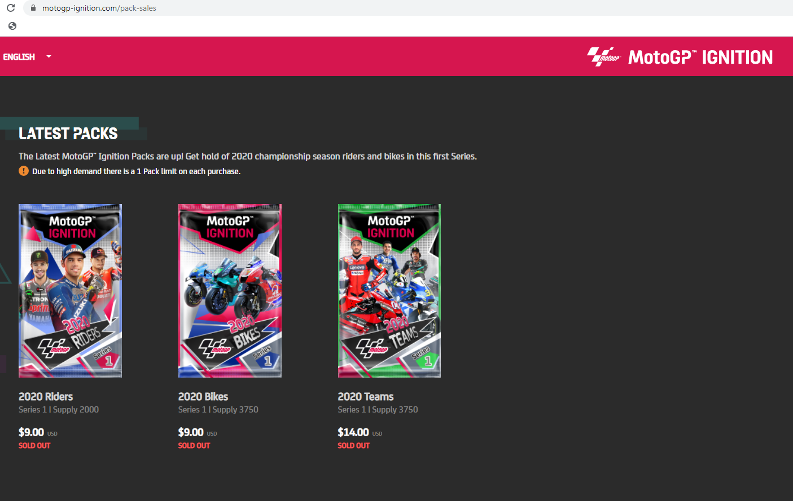Expand the English language dropdown arrow
This screenshot has height=501, width=793.
pos(49,56)
